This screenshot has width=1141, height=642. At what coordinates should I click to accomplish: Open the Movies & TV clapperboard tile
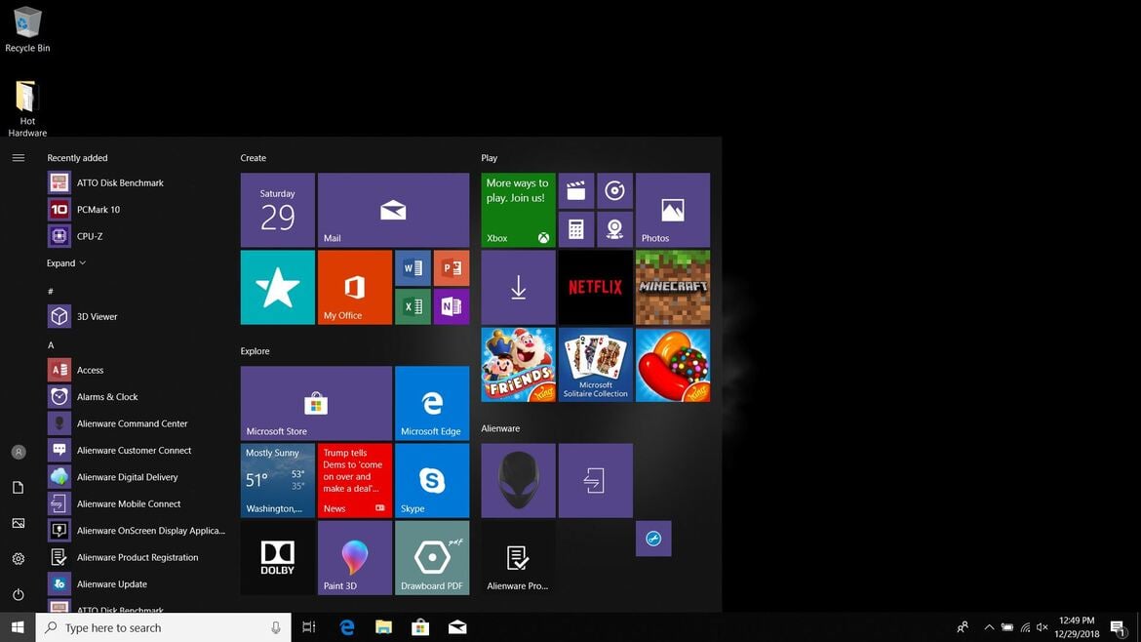(x=575, y=190)
